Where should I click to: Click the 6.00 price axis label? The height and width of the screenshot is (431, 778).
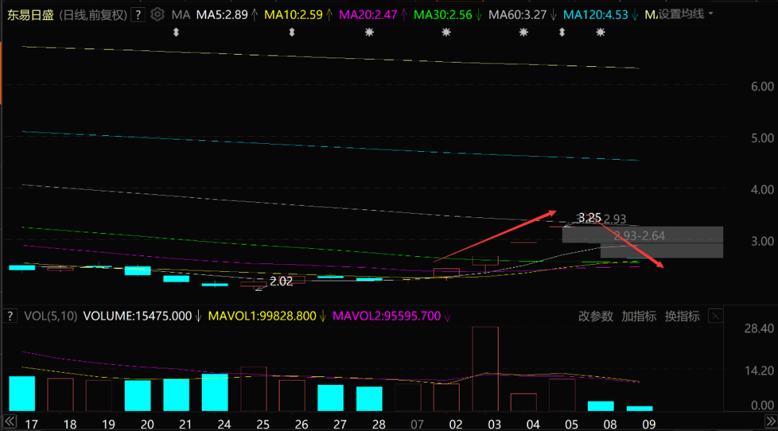pyautogui.click(x=762, y=86)
